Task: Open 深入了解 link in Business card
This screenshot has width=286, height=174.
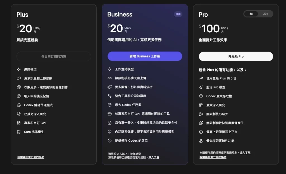Action: 154,158
